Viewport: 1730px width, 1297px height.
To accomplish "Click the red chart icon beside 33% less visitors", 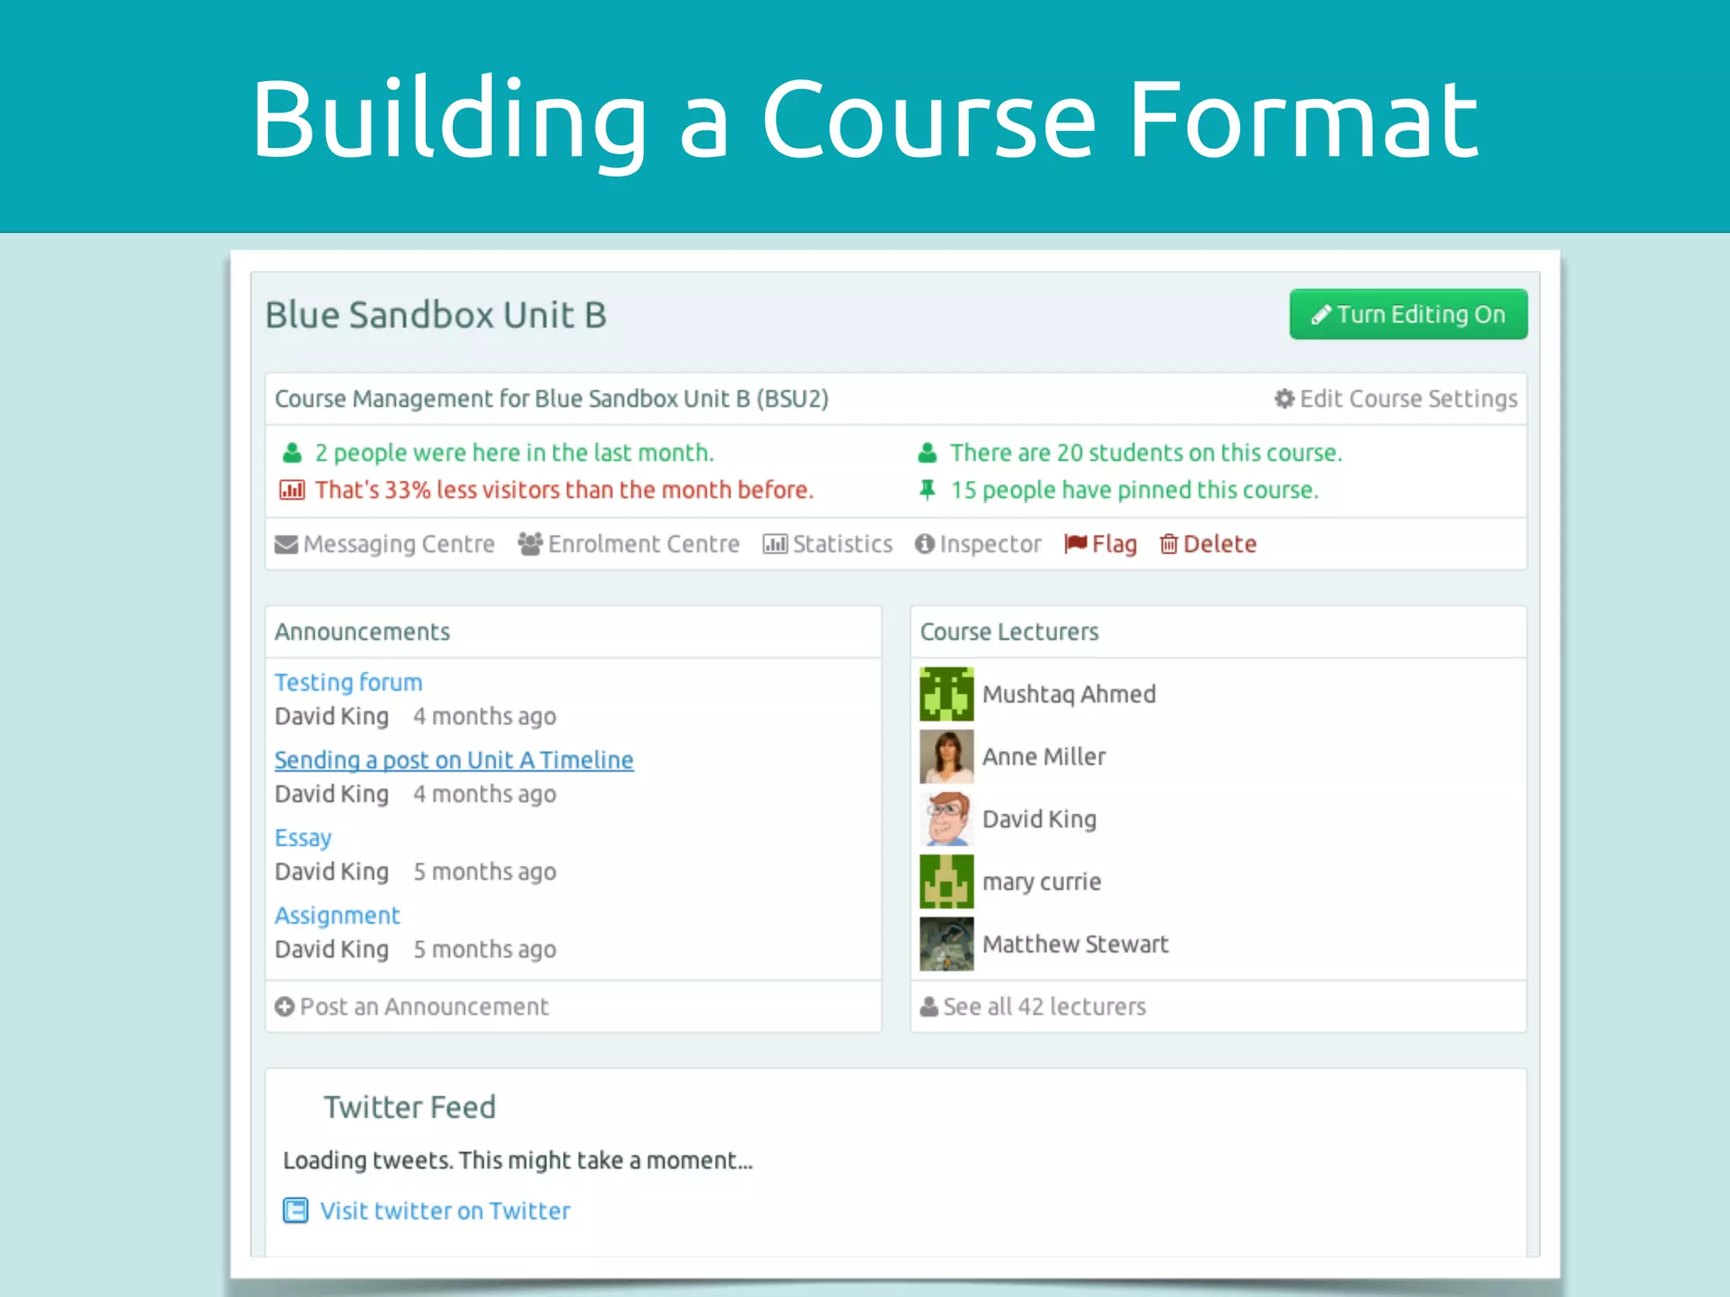I will pyautogui.click(x=292, y=490).
